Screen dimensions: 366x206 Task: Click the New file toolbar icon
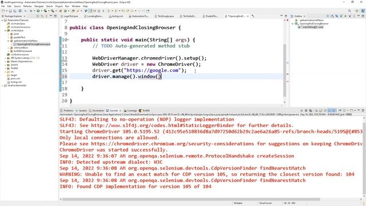tap(3, 11)
